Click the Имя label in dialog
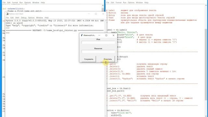The image size is (208, 117). [98, 39]
